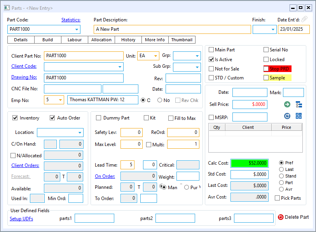Viewport: 316px width, 232px height.
Task: Click the blue refresh icon beside MSRP
Action: 287,116
